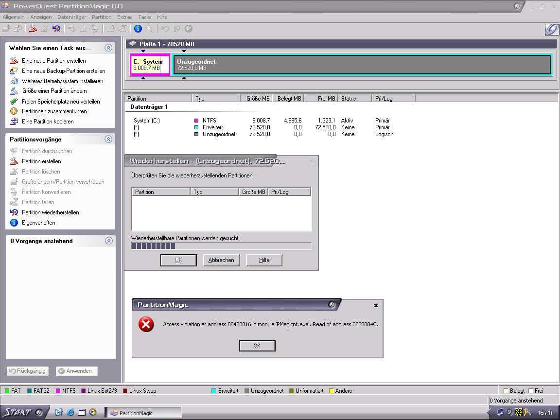The image size is (560, 420).
Task: Click icon beside 'Partition erstellen' operation
Action: (14, 161)
